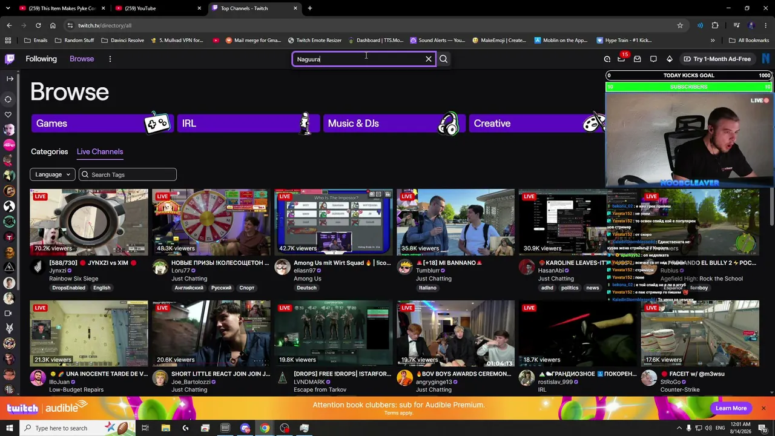Open Twitch Emote Resizer bookmark
This screenshot has width=775, height=436.
click(315, 41)
